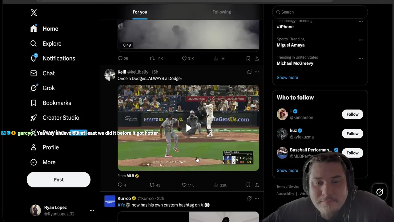
Task: Click the Creator Studio rocket icon
Action: pos(34,117)
